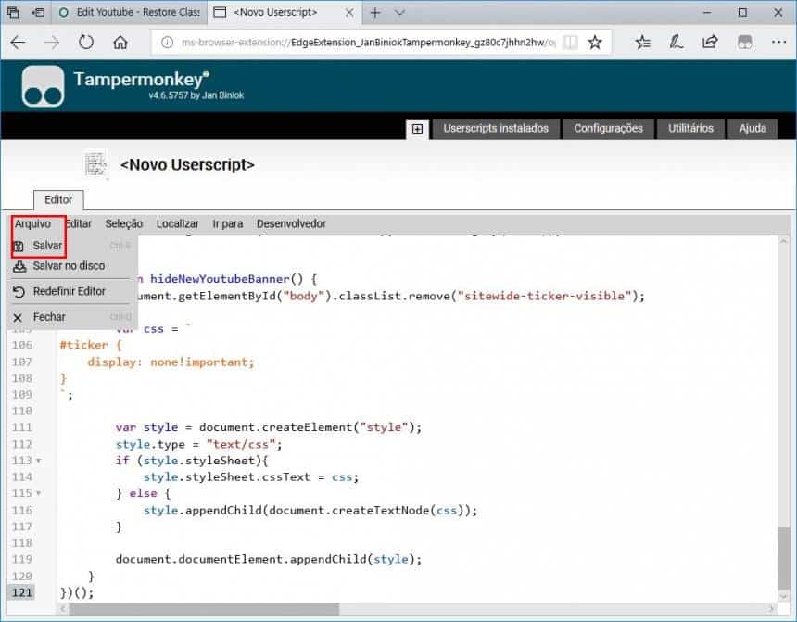Collapse the code fold arrow at line 115
797x622 pixels.
point(39,493)
